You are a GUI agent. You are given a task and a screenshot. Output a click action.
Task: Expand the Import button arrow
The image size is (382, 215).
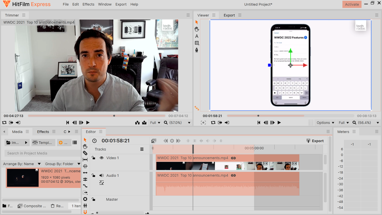[26, 143]
